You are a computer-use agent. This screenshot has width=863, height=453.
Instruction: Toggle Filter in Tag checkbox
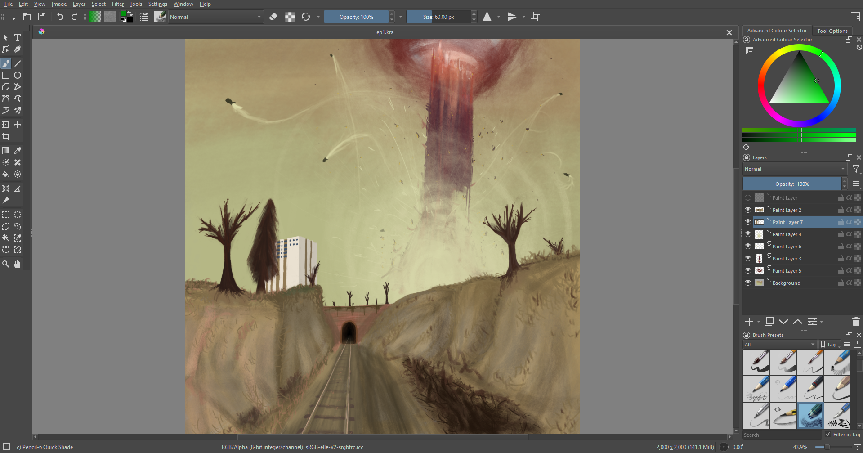tap(828, 435)
